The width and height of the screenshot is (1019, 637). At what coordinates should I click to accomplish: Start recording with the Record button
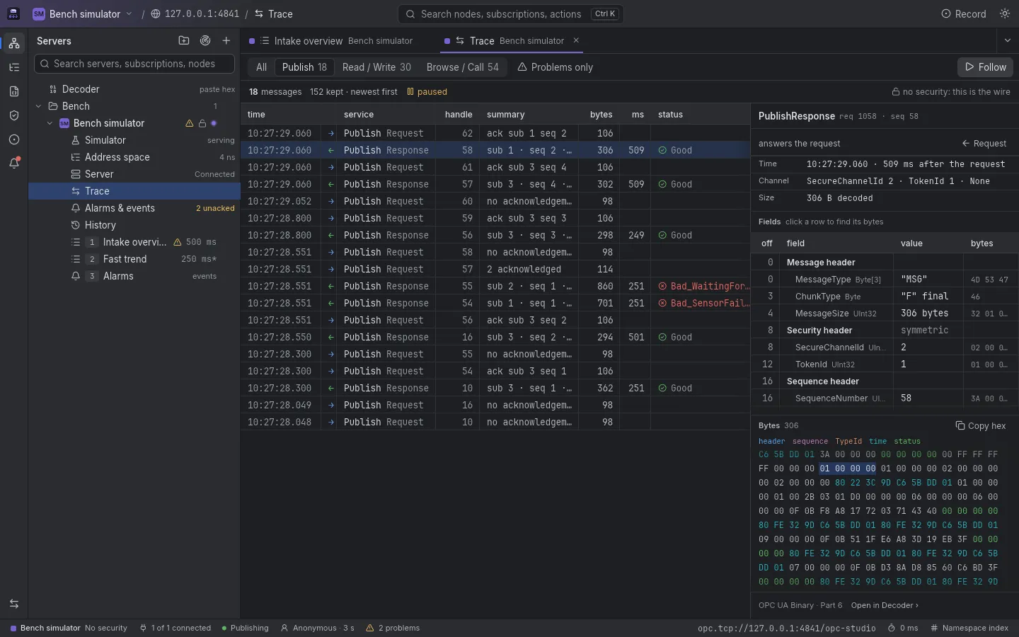[964, 14]
